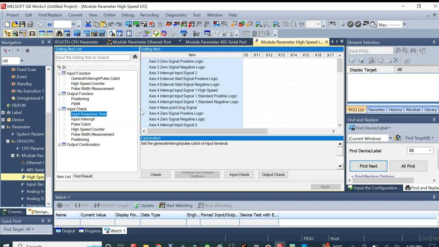Click the delete X icon in Element Selection
Screen dimensions: 439x247
pyautogui.click(x=396, y=61)
